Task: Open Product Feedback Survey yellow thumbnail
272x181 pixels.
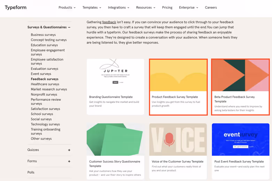Action: point(178,75)
